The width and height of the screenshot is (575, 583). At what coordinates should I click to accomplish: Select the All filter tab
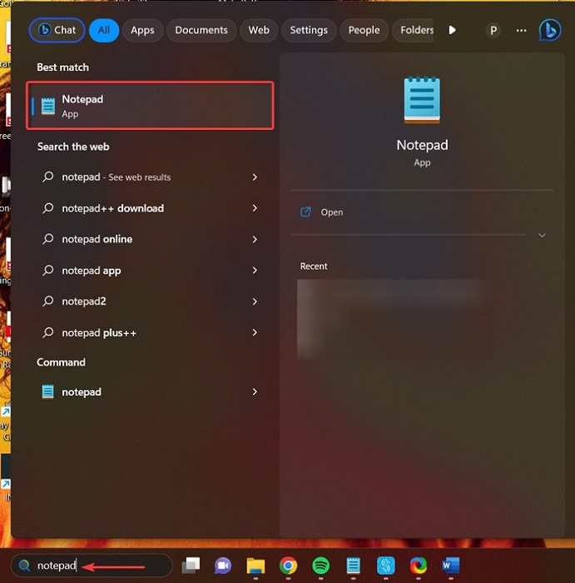coord(104,30)
